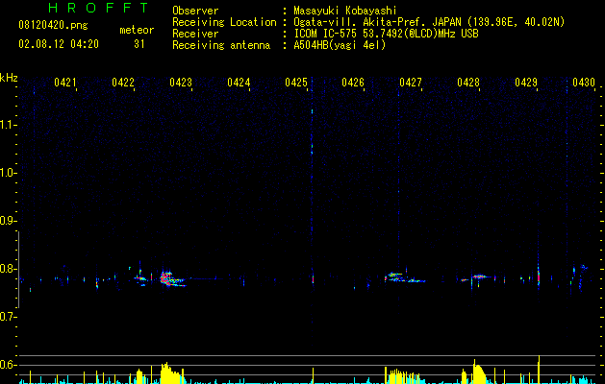
Task: Click the 0428 time marker
Action: tap(468, 83)
